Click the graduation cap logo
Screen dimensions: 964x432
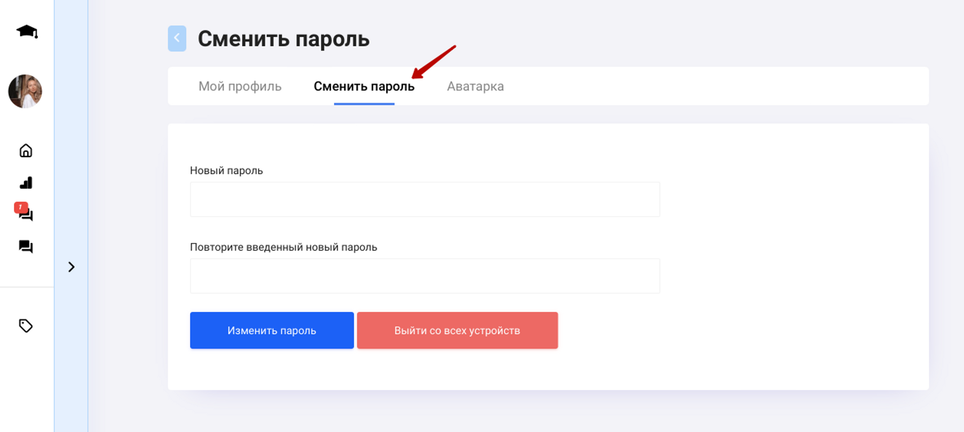(x=27, y=32)
